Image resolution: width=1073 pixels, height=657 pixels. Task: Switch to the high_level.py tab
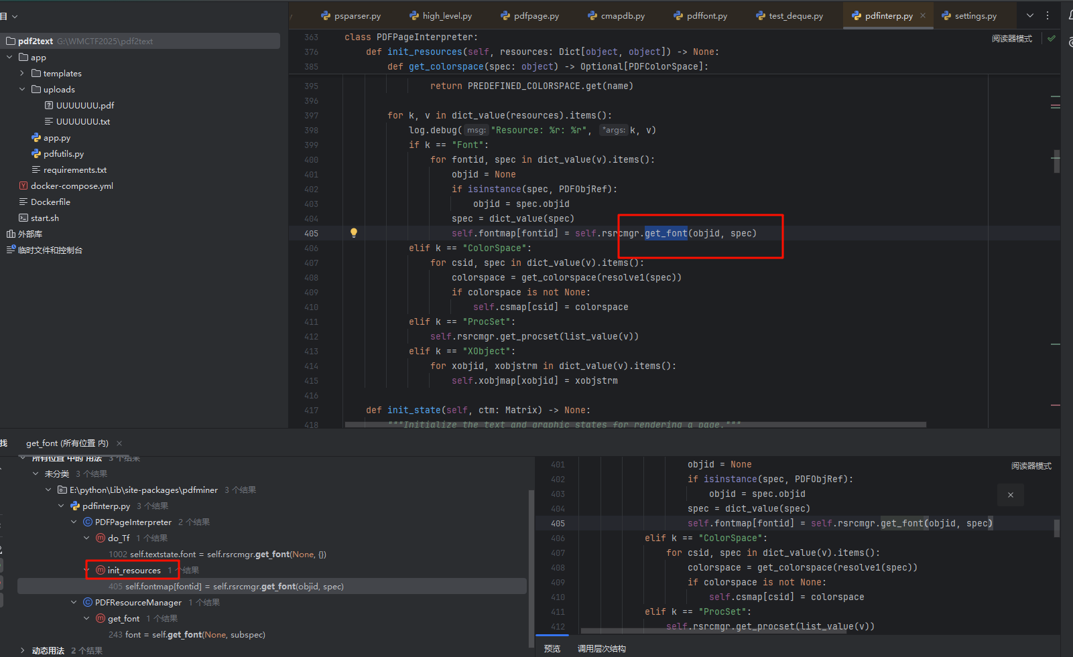440,15
